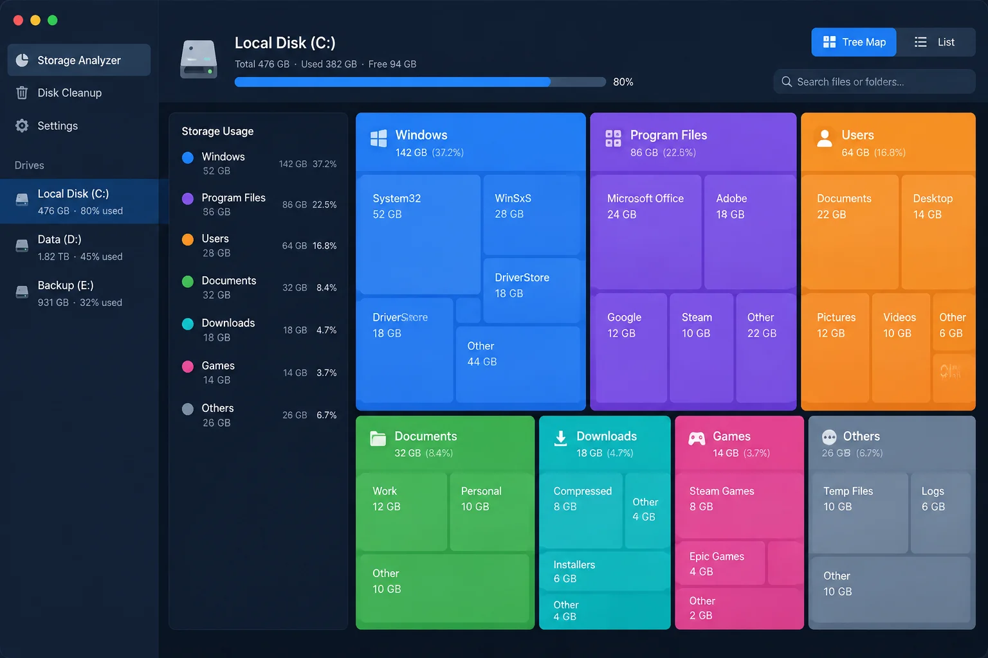Click the grid icon on the Program Files tile
Image resolution: width=988 pixels, height=658 pixels.
pyautogui.click(x=613, y=138)
